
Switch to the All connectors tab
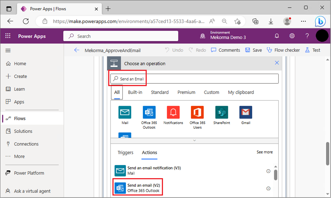coord(117,92)
